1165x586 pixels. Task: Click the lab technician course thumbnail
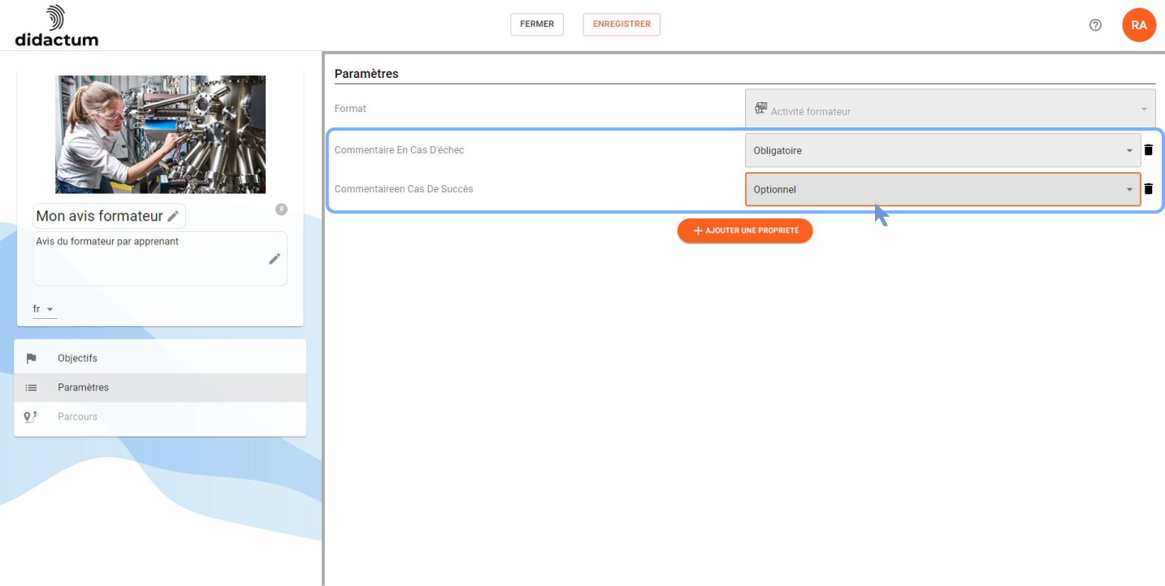(x=161, y=134)
